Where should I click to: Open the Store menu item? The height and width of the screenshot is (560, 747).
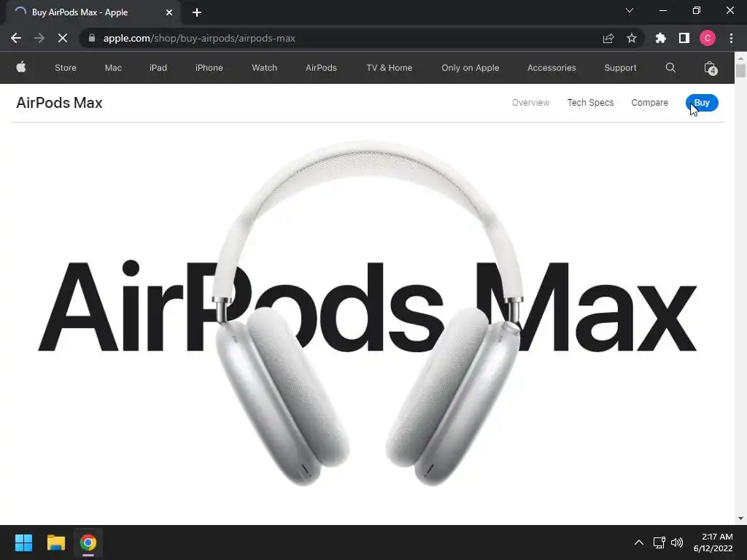click(66, 68)
